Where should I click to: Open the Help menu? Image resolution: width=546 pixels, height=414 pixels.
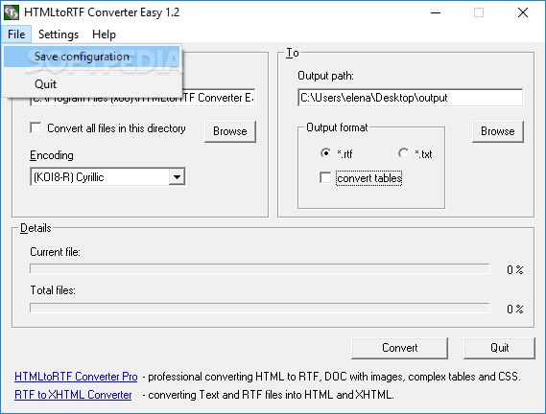104,34
